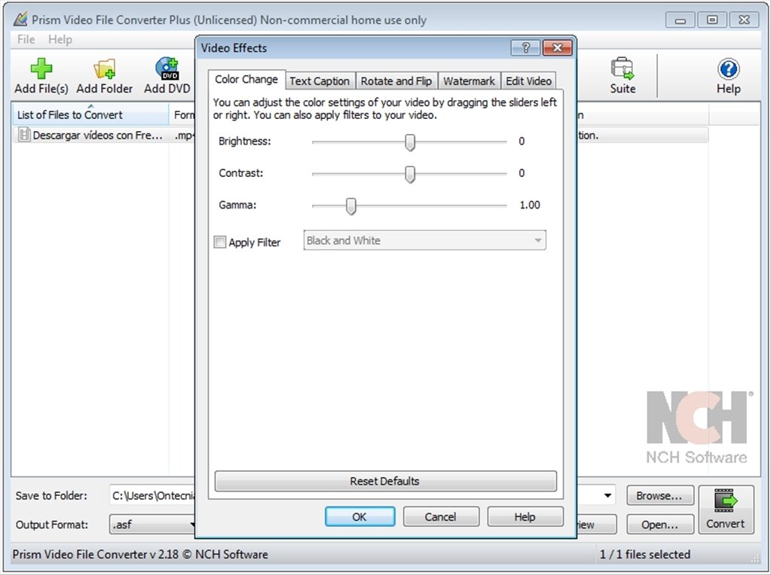Click the Gamma value 1.00
This screenshot has width=771, height=575.
tap(530, 205)
